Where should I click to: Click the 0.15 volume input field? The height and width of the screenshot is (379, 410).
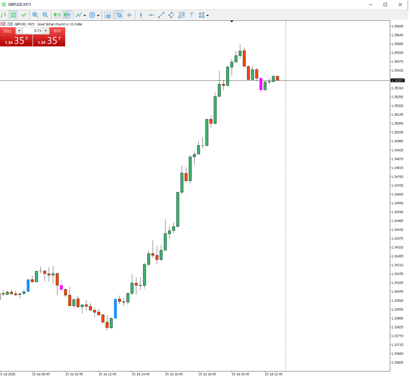32,31
